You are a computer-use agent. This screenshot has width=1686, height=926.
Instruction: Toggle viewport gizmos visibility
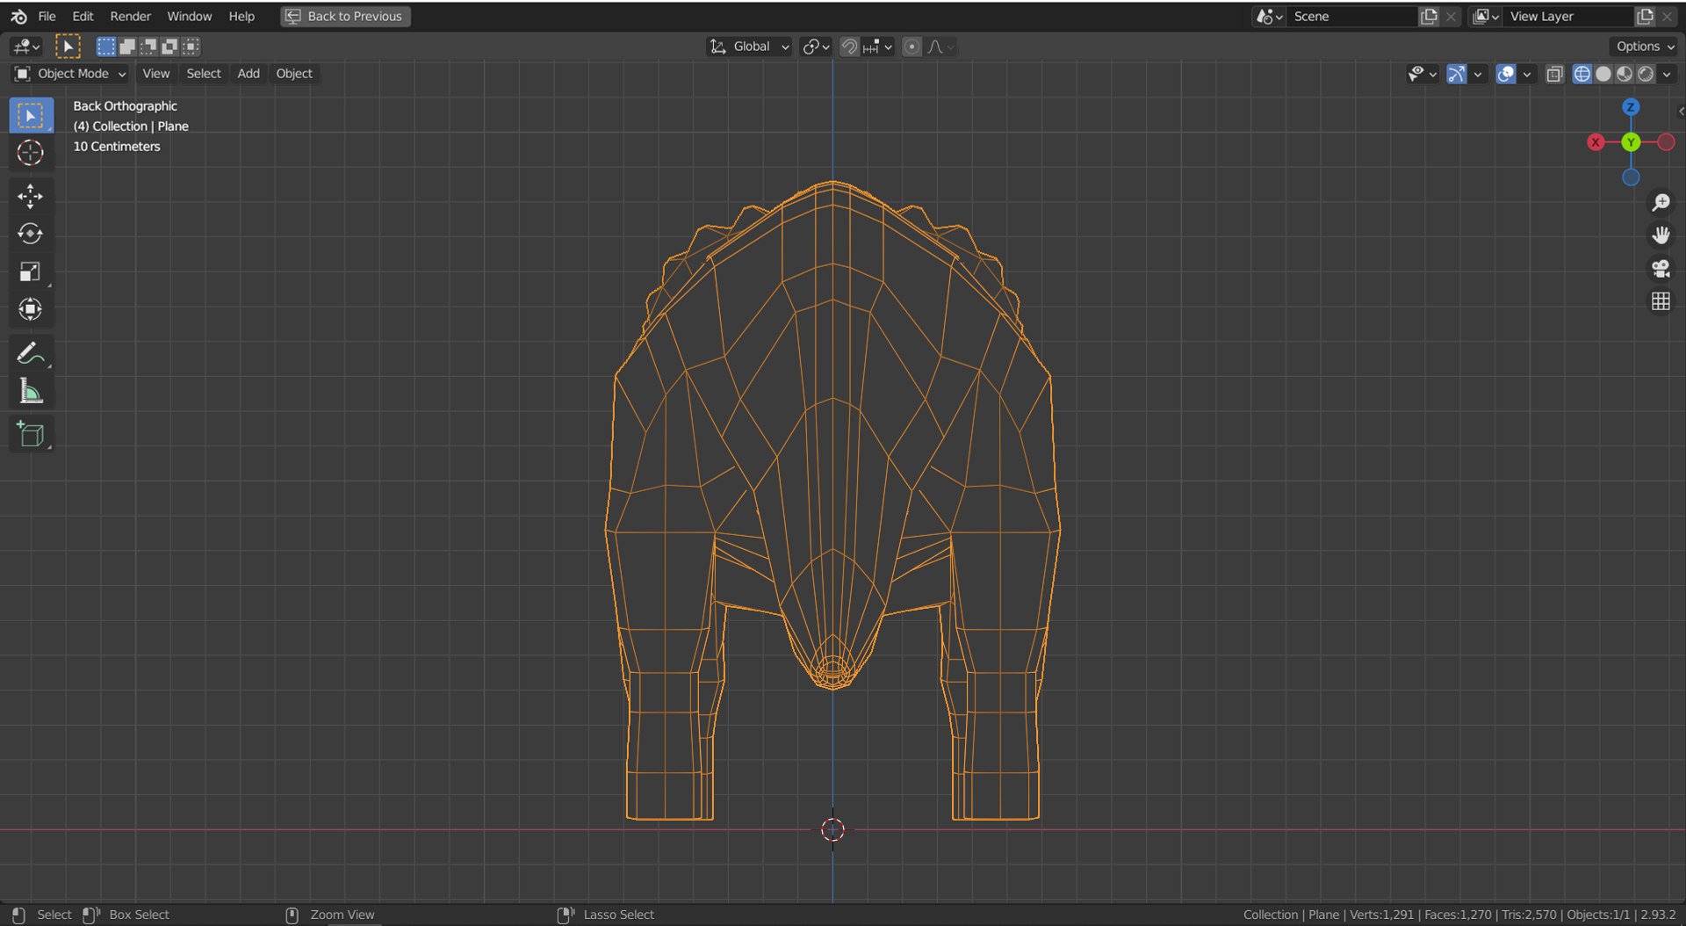point(1456,74)
